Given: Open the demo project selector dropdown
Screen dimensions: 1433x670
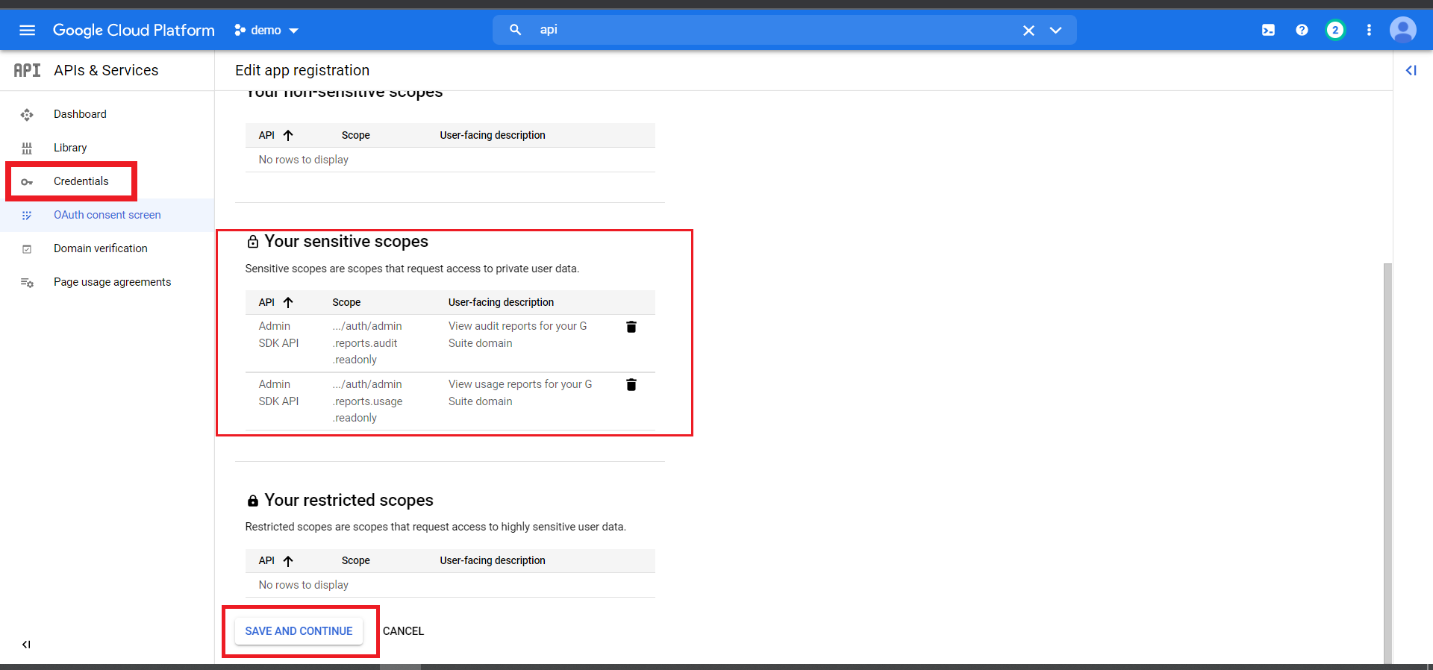Looking at the screenshot, I should pyautogui.click(x=266, y=31).
